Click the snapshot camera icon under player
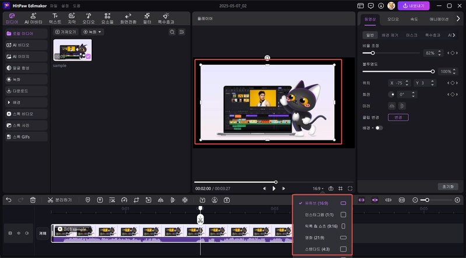This screenshot has width=466, height=258. point(331,189)
